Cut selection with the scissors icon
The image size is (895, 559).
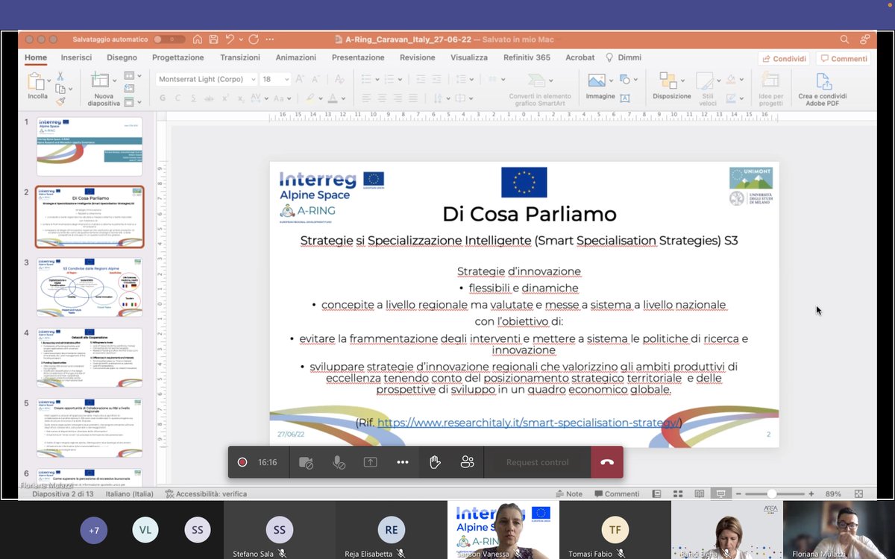60,75
